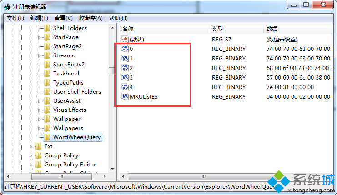Click the Group Policy folder icon
The image size is (337, 195).
click(x=38, y=155)
